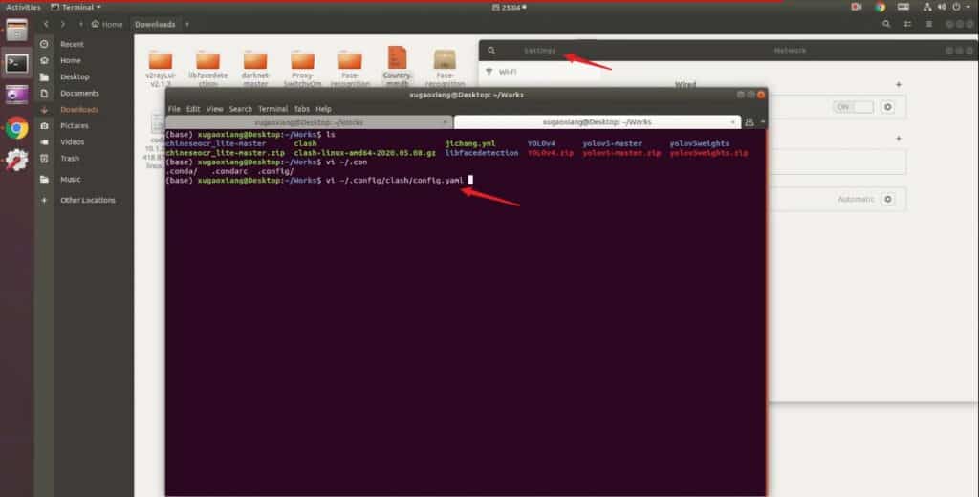Select Documents in the Files sidebar

click(x=79, y=93)
